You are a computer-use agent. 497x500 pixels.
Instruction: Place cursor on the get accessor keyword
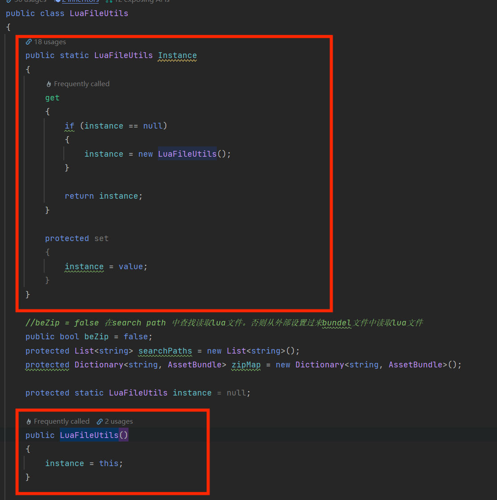[x=52, y=98]
